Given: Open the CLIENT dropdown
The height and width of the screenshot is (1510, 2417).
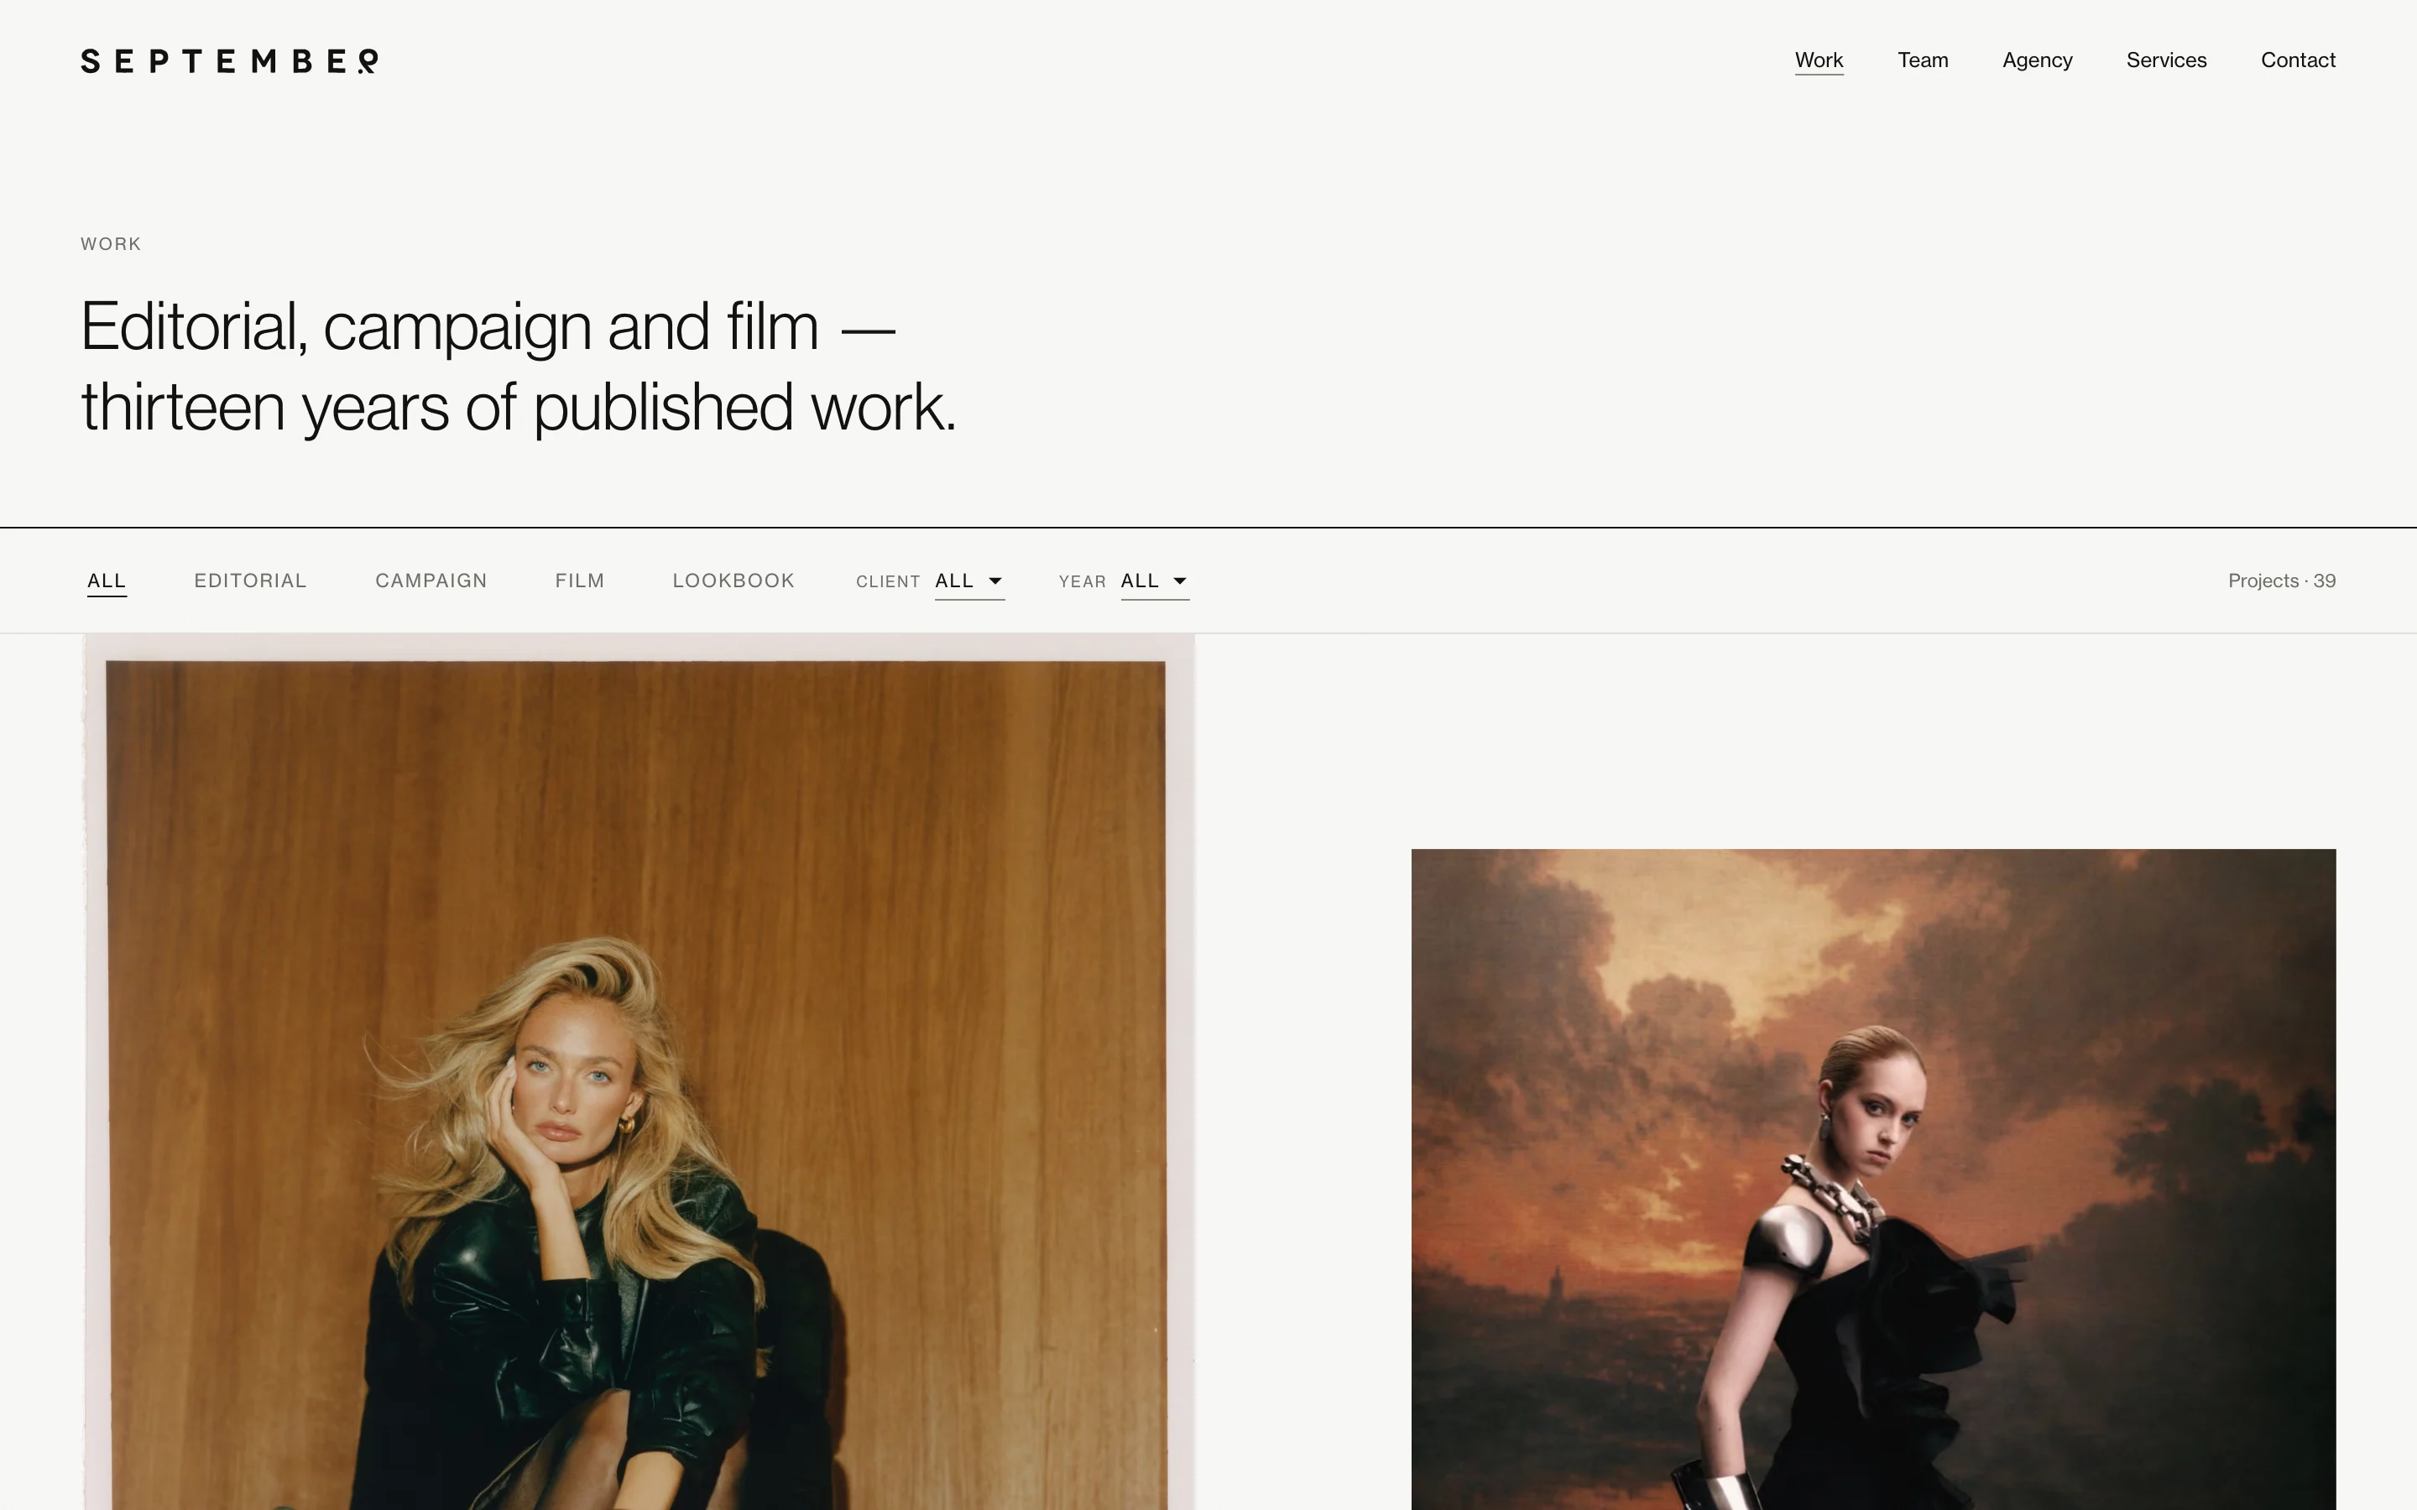Looking at the screenshot, I should pos(968,581).
